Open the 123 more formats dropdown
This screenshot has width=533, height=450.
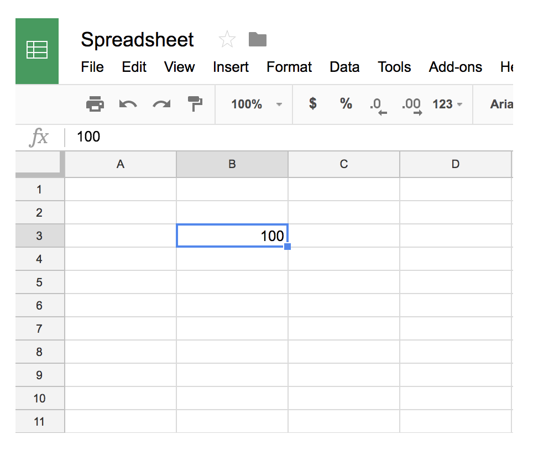click(447, 104)
